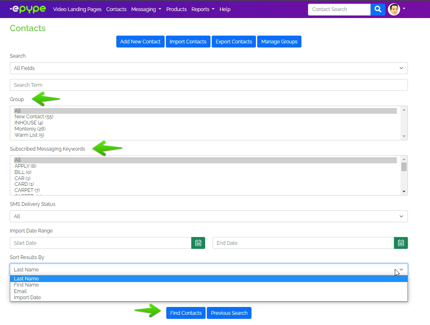Choose Last Name sort option
This screenshot has width=430, height=325.
pyautogui.click(x=209, y=279)
